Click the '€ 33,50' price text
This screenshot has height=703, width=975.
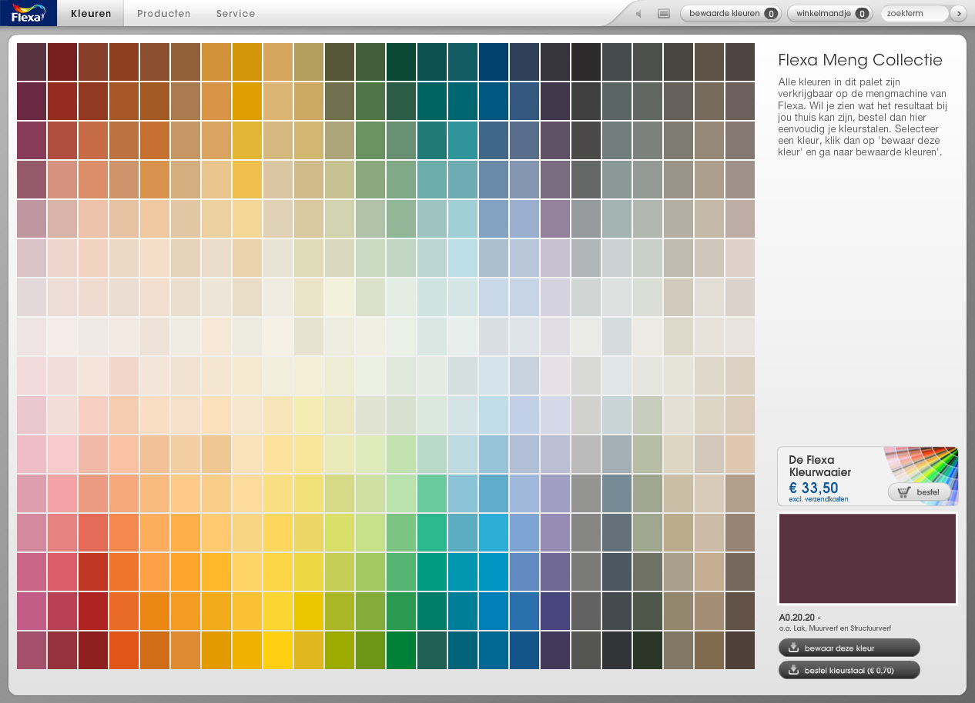click(x=813, y=488)
